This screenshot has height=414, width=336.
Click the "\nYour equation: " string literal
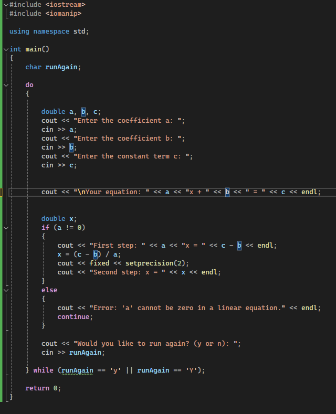(111, 192)
